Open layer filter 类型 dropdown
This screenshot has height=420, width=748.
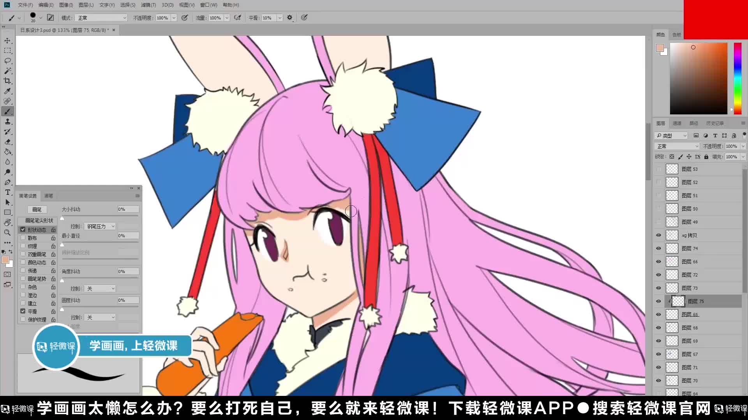coord(672,136)
